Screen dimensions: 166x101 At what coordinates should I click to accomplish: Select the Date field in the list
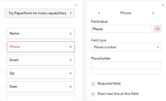41,87
